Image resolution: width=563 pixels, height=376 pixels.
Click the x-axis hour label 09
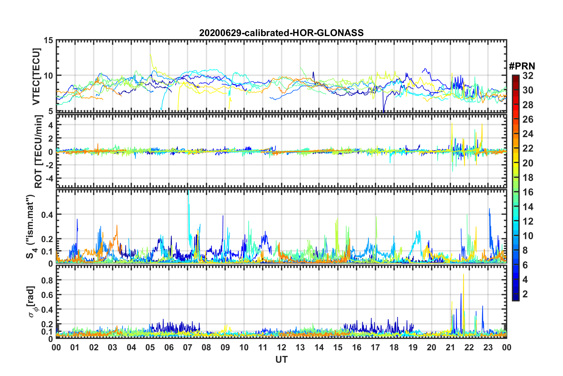(x=225, y=347)
